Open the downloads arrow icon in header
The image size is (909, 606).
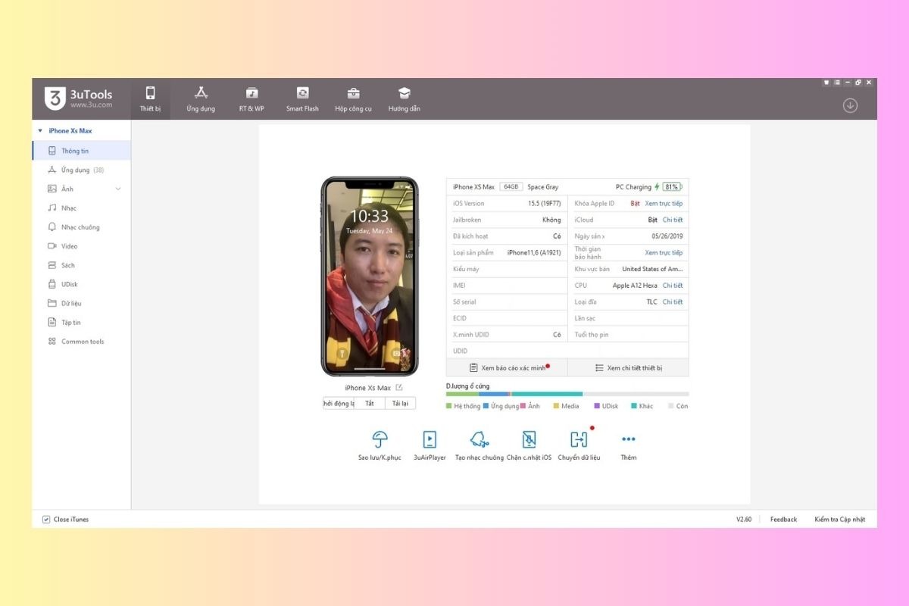[850, 105]
